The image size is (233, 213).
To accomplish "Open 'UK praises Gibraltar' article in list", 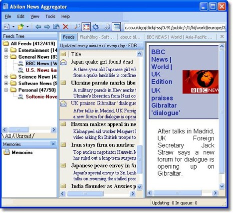I will [x=103, y=104].
